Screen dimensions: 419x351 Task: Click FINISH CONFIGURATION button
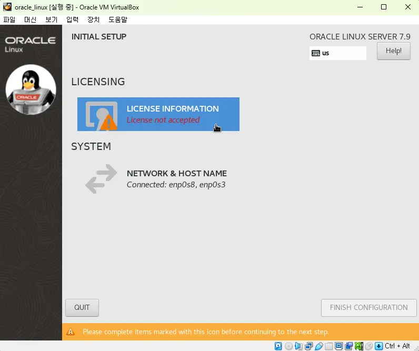(369, 308)
